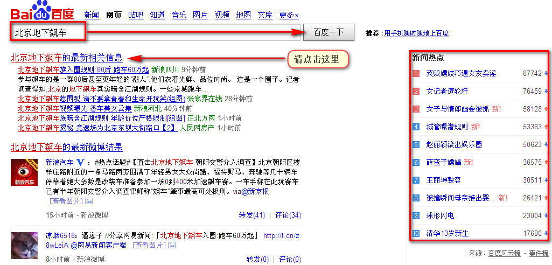Open 用手机随时随地上百度 recommendation link
The width and height of the screenshot is (552, 265).
click(x=416, y=33)
